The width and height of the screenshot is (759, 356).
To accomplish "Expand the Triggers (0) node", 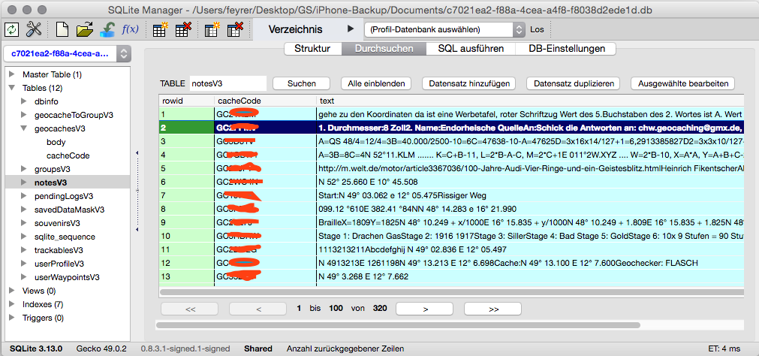I will 11,318.
